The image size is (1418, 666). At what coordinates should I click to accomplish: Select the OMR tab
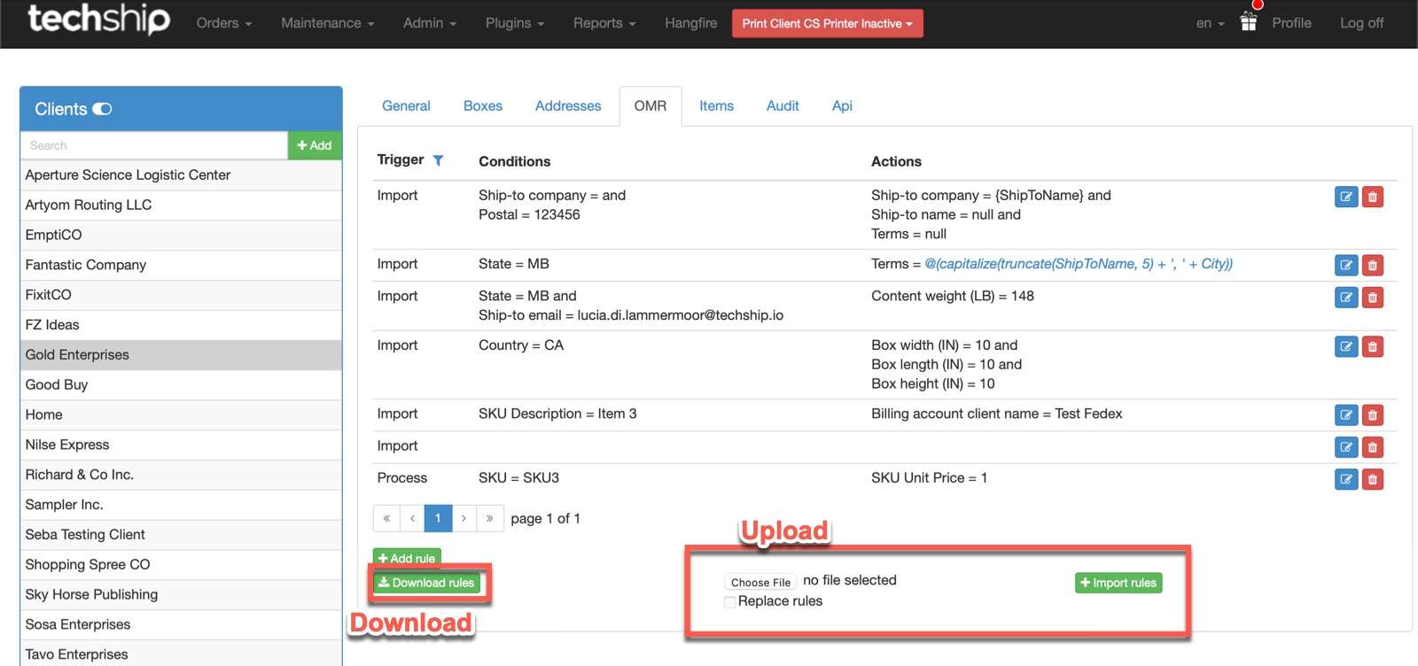point(651,105)
